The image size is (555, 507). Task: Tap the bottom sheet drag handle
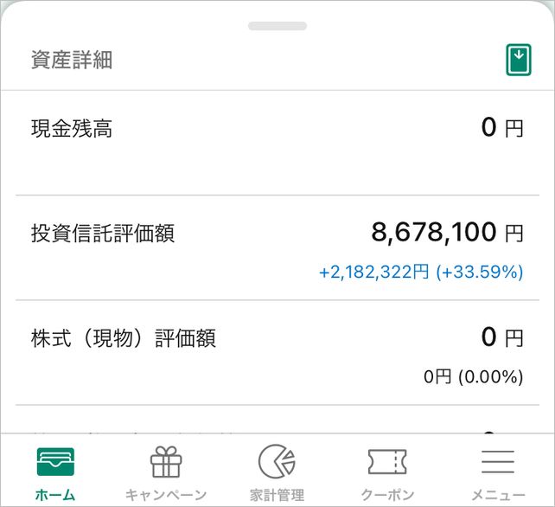tap(277, 26)
